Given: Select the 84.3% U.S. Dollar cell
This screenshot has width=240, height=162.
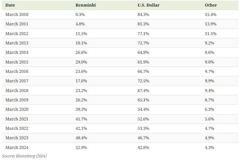Looking at the screenshot, I should 143,15.
